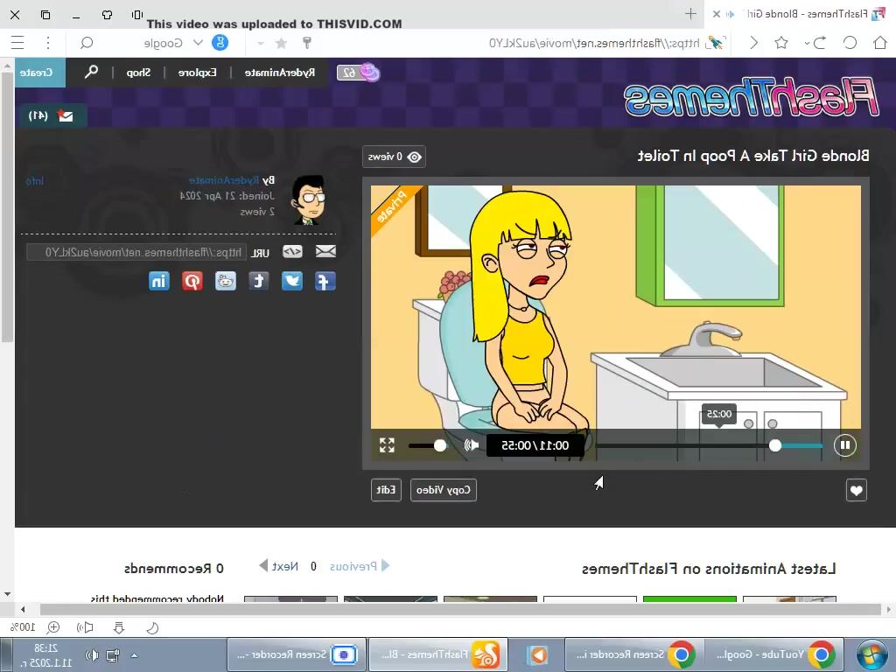Enter fullscreen mode in the video player
Viewport: 896px width, 672px height.
tap(387, 445)
